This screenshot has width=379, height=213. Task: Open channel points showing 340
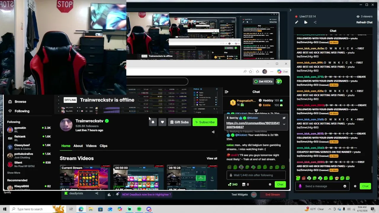233,184
